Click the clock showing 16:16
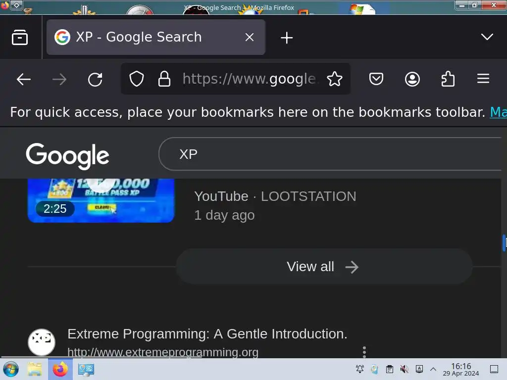507x380 pixels. coord(461,369)
